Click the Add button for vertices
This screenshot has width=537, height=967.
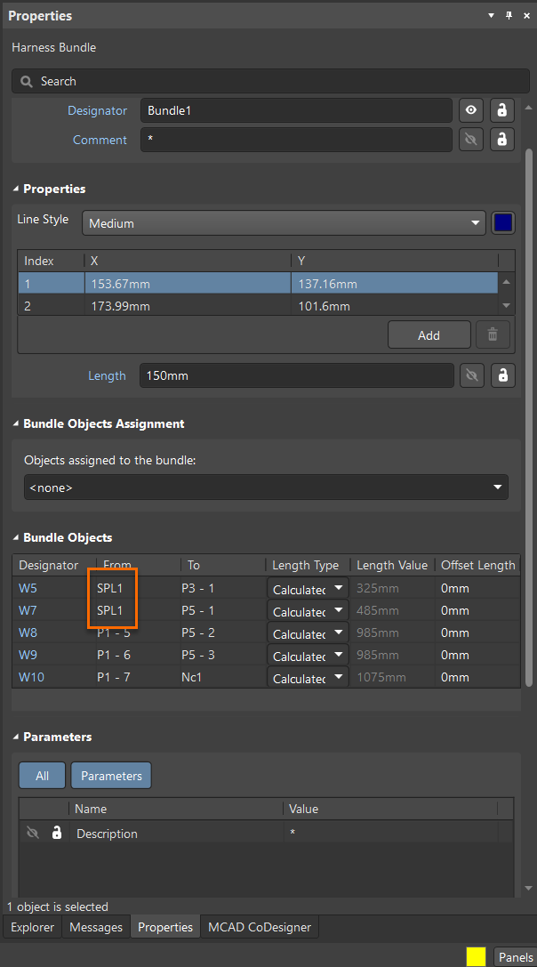(429, 335)
